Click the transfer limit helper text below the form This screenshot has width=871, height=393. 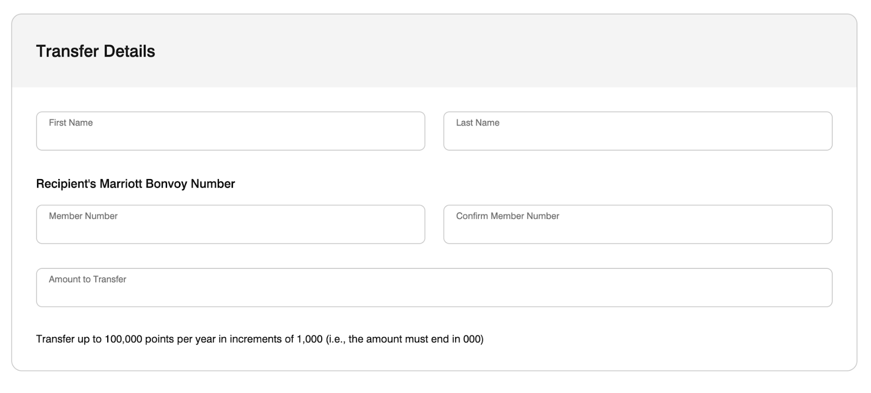pyautogui.click(x=260, y=339)
